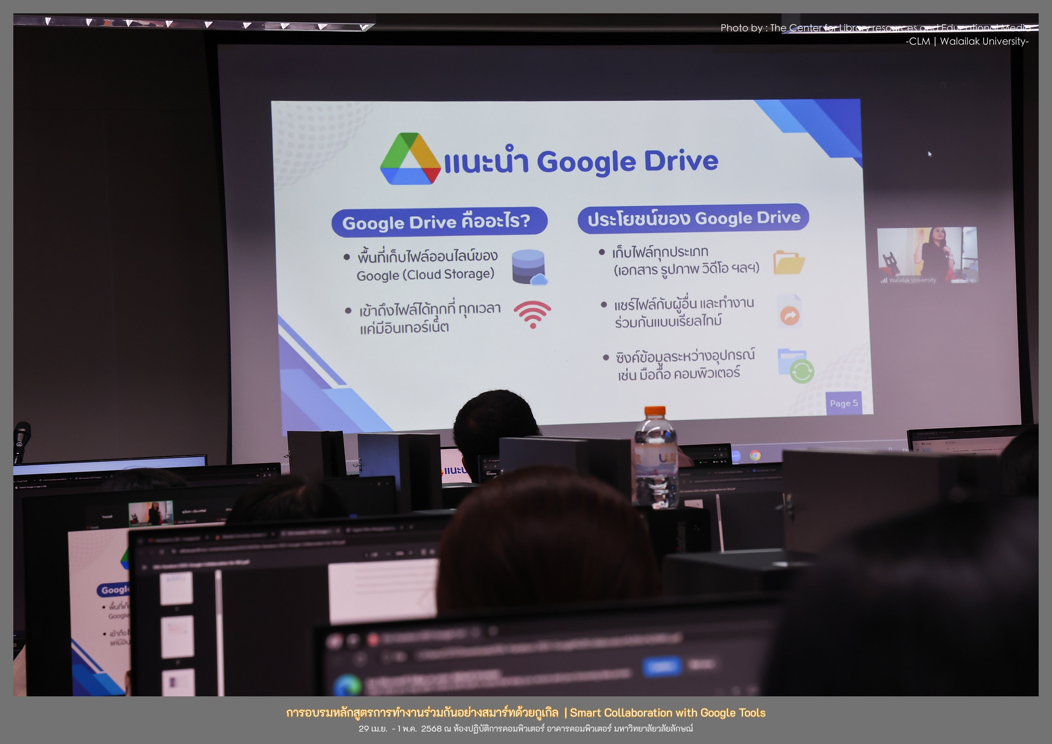Screen dimensions: 1052x744
Task: Open the PDF viewer hamburger menu icon
Action: tap(145, 567)
